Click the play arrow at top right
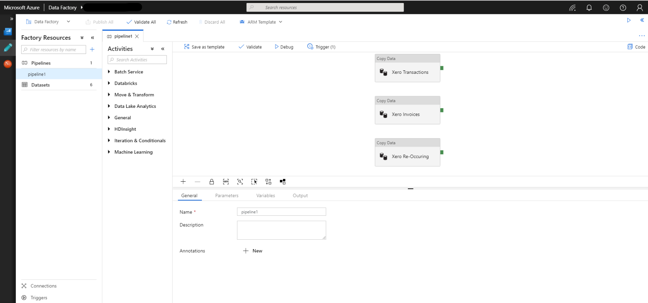The height and width of the screenshot is (303, 648). (x=629, y=20)
